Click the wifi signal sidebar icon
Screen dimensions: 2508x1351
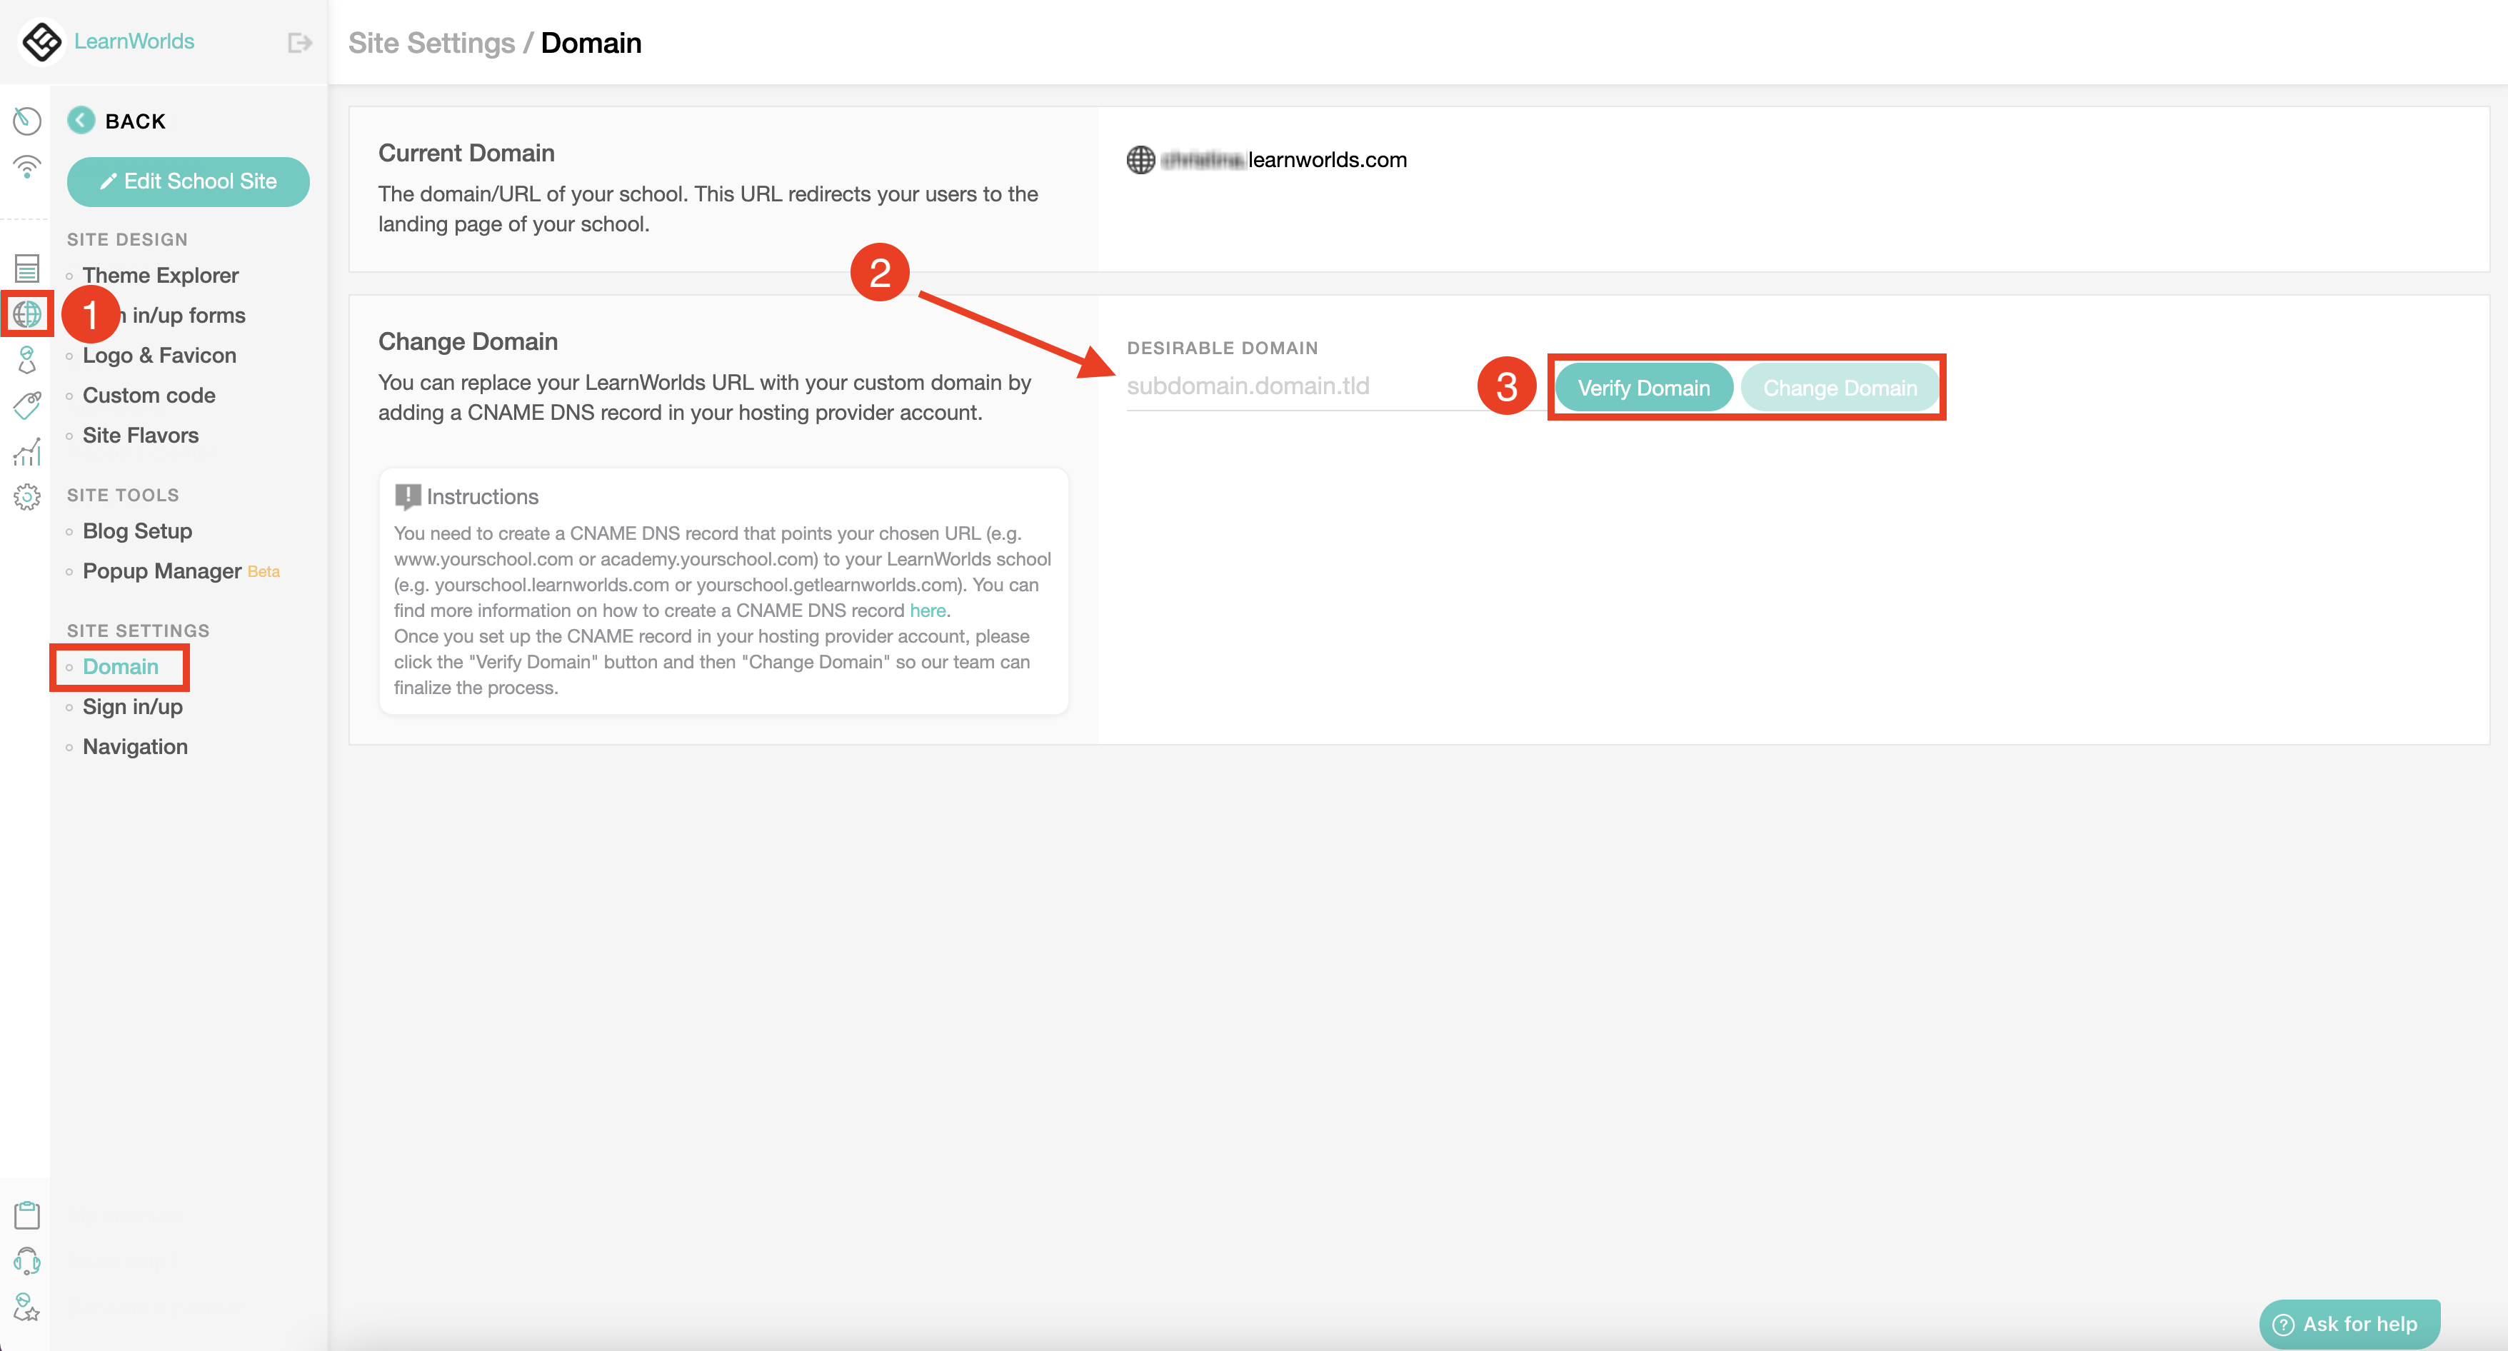coord(26,167)
